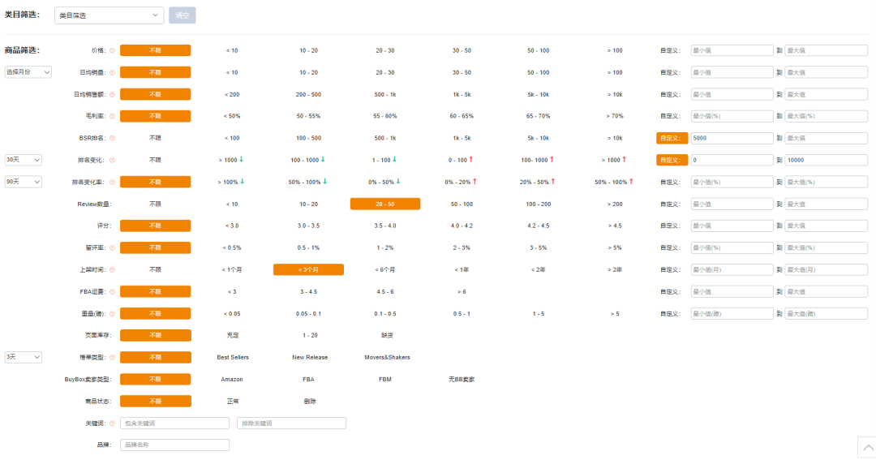Choose Movers&Shakers list type
Viewport: 876px width, 460px height.
387,357
